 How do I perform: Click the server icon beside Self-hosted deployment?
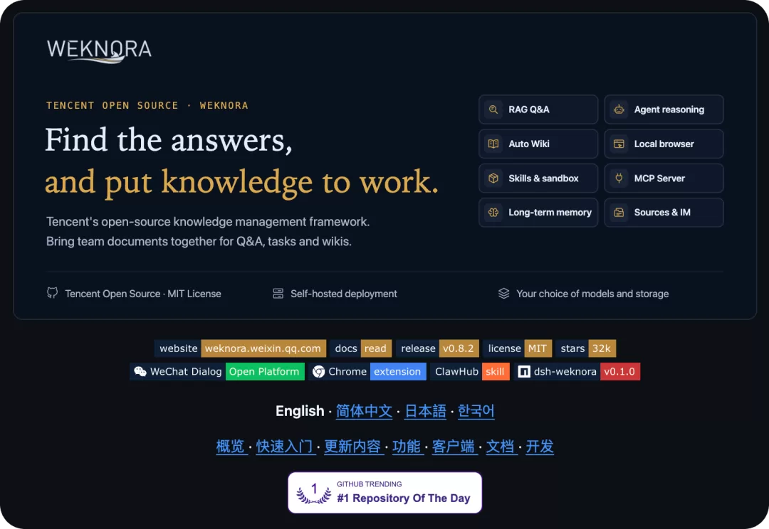[278, 294]
